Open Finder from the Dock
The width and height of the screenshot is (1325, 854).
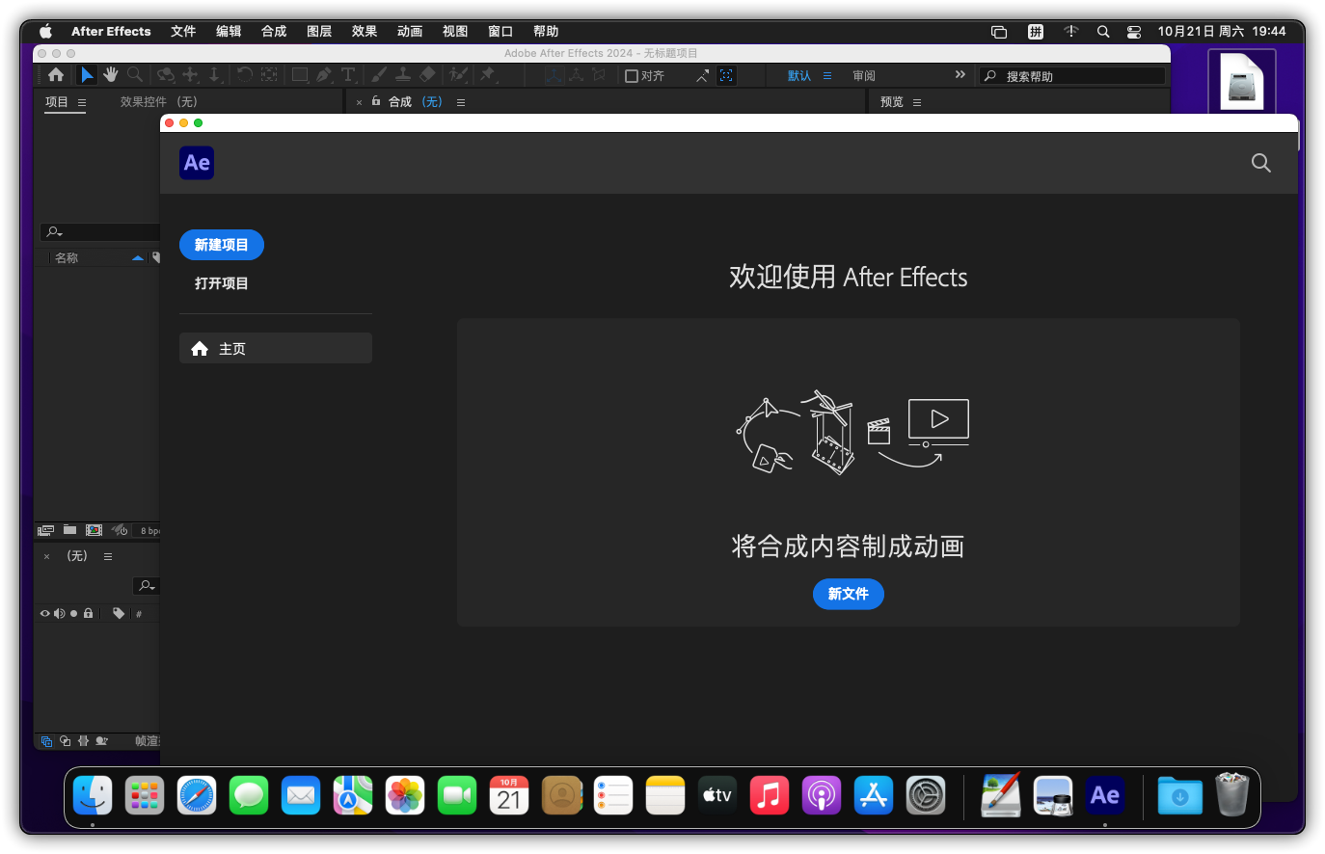[x=93, y=795]
